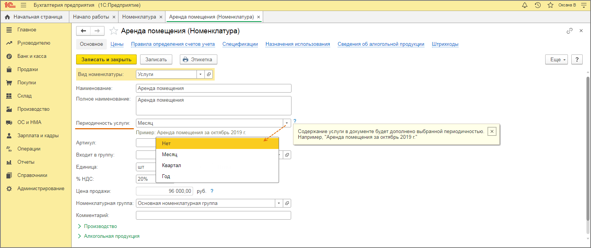Click the Комментарий input field
The width and height of the screenshot is (591, 248).
(213, 215)
